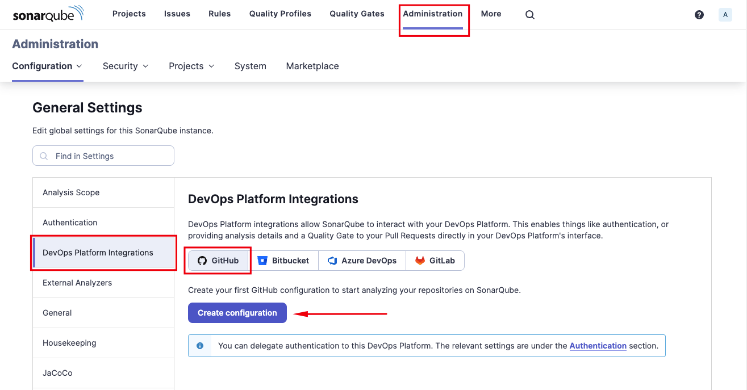This screenshot has height=390, width=747.
Task: Open the Quality Profiles page
Action: tap(280, 14)
